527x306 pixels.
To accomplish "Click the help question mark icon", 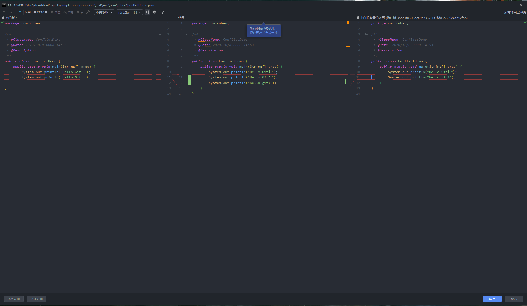I will [163, 12].
